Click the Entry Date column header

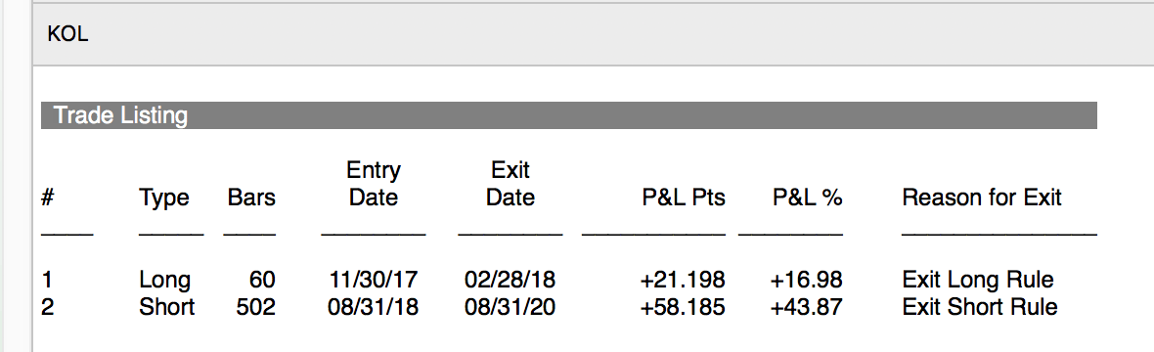tap(374, 184)
